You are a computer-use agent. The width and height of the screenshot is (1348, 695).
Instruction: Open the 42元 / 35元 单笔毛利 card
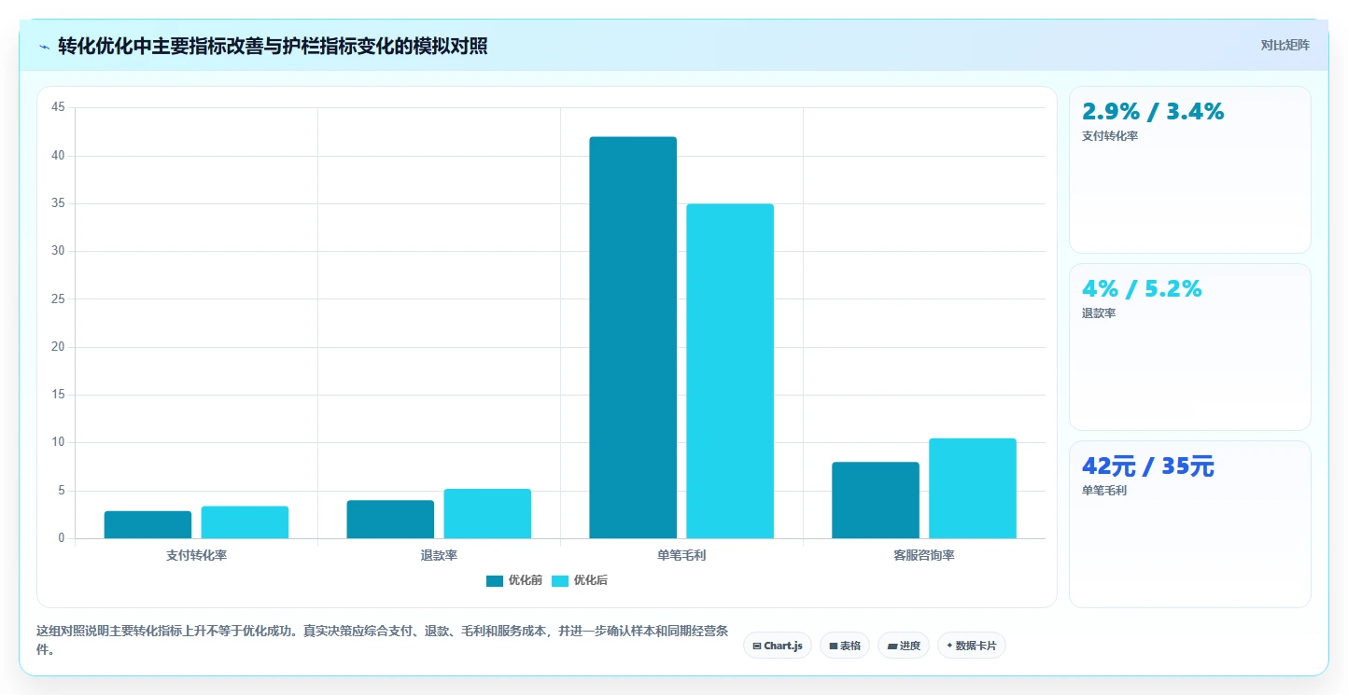pyautogui.click(x=1189, y=524)
